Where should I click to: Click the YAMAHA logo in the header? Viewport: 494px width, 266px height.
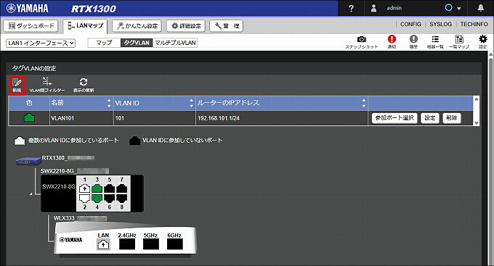pos(28,8)
